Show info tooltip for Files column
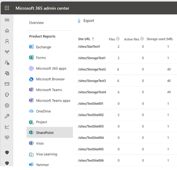The width and height of the screenshot is (177, 170). [x=118, y=39]
